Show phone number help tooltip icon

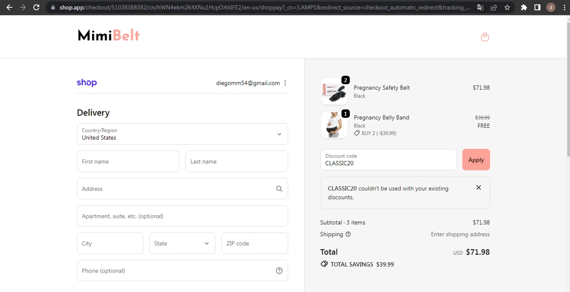279,271
